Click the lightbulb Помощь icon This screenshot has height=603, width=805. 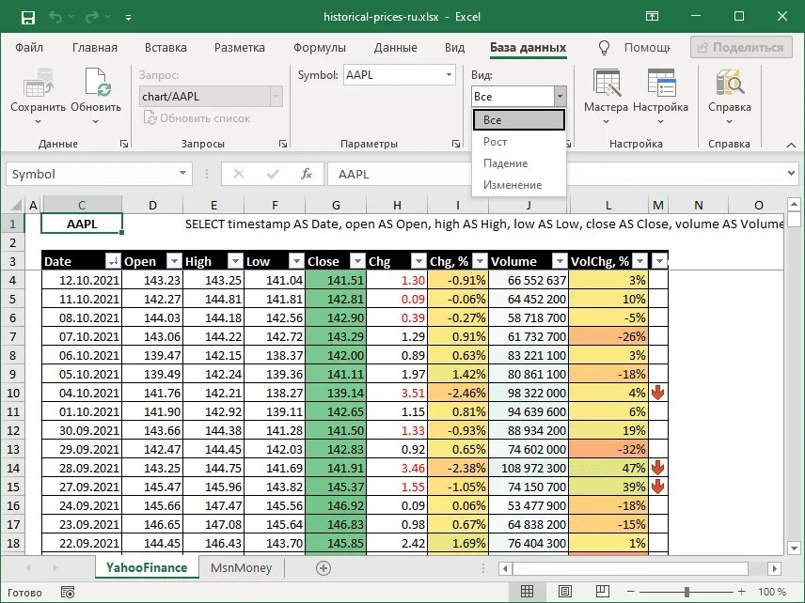pos(605,48)
